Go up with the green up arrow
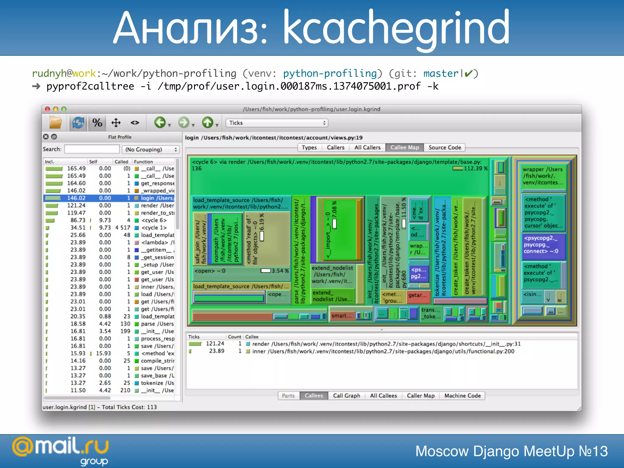 click(x=207, y=122)
